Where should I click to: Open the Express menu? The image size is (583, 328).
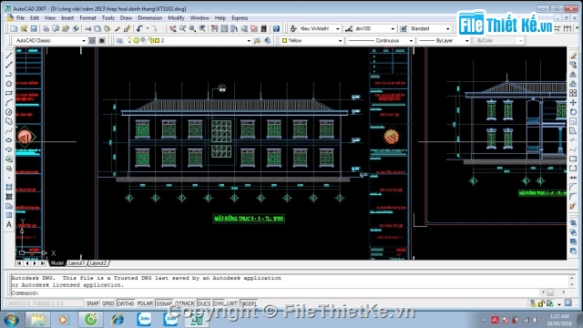point(240,18)
